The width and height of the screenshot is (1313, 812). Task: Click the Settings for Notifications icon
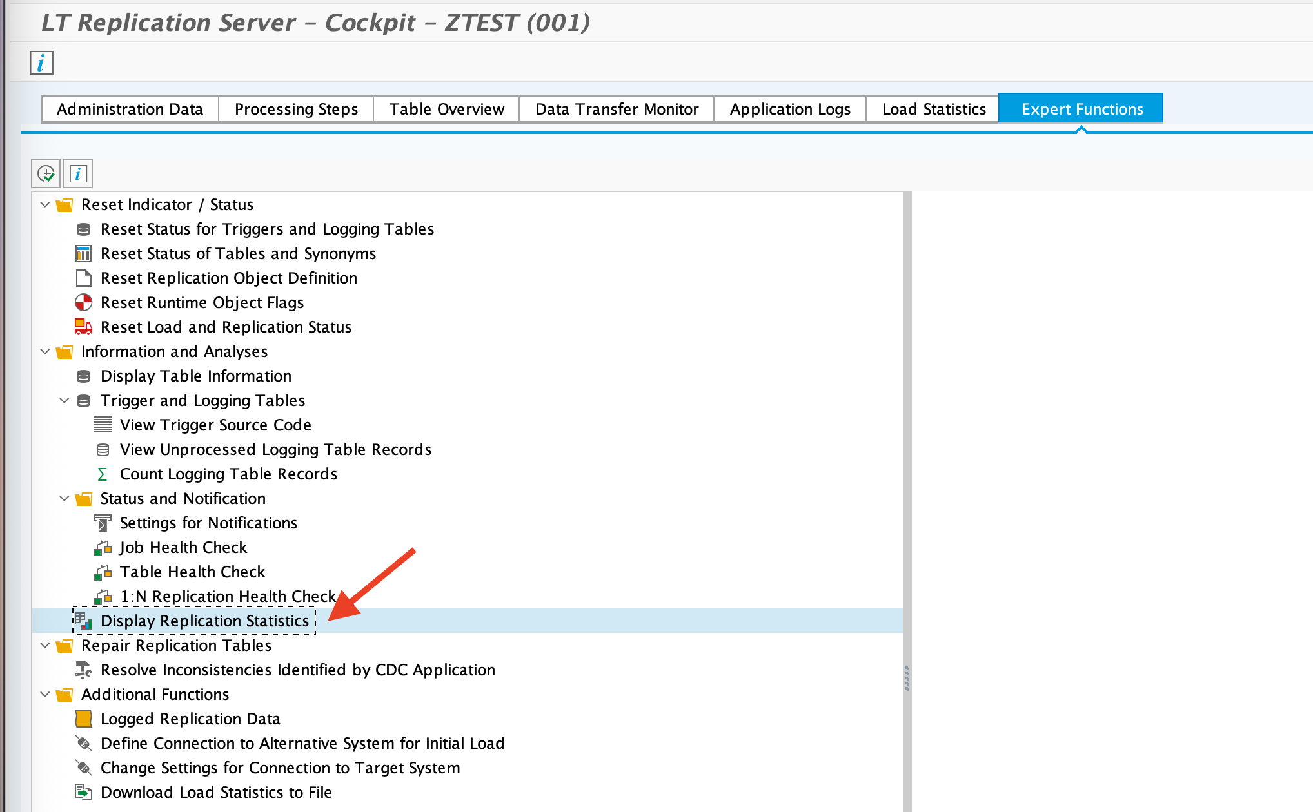point(103,523)
